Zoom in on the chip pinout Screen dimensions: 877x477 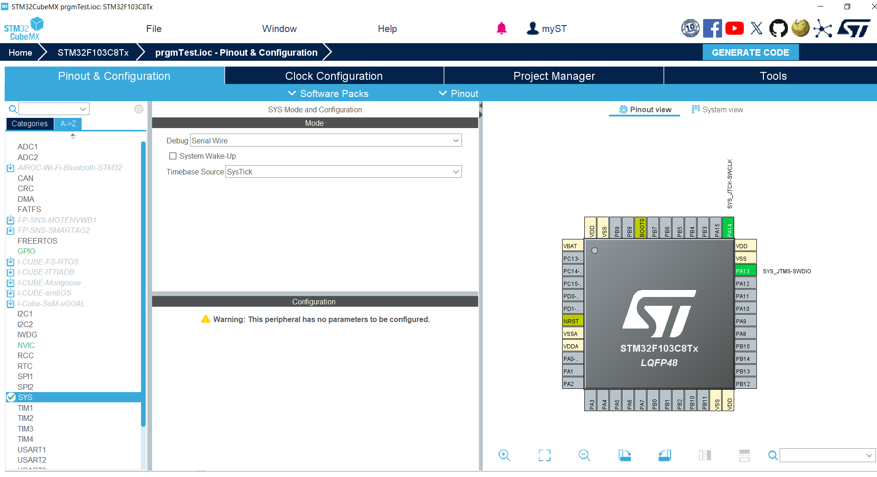[505, 455]
